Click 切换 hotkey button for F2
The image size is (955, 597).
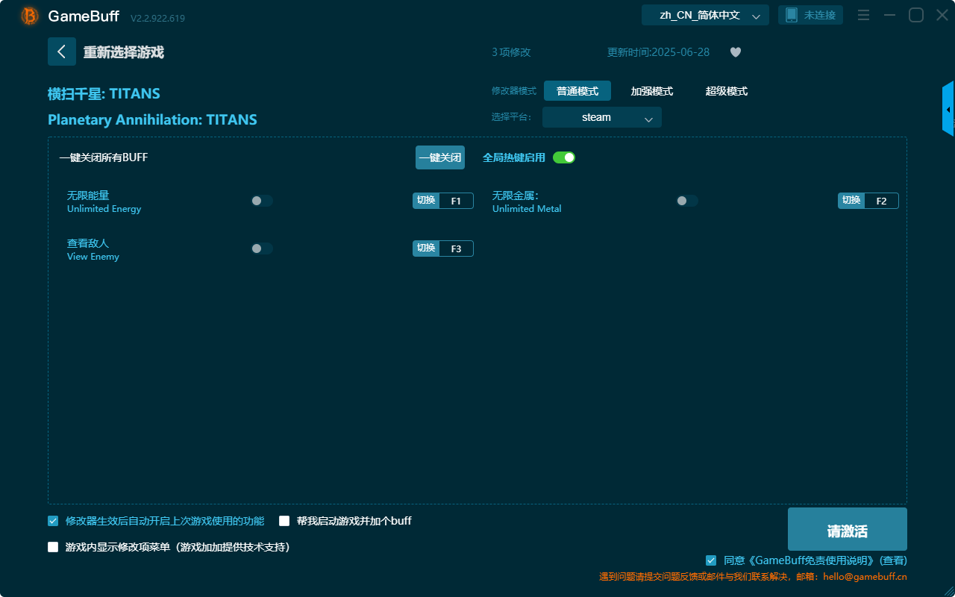click(851, 201)
